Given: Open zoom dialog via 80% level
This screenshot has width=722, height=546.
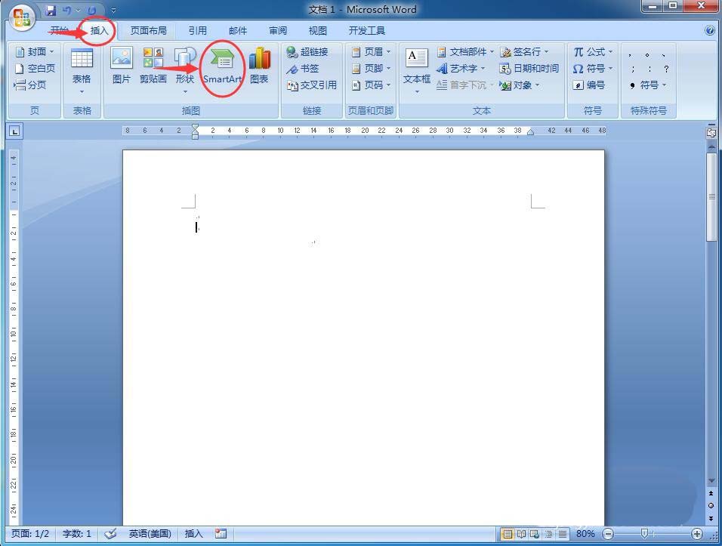Looking at the screenshot, I should pyautogui.click(x=585, y=534).
